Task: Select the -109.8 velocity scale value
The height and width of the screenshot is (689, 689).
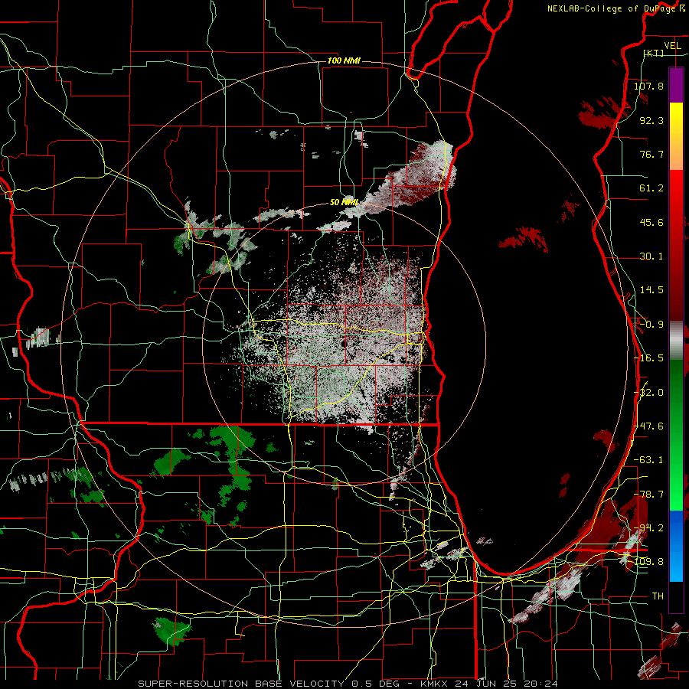Action: [646, 562]
